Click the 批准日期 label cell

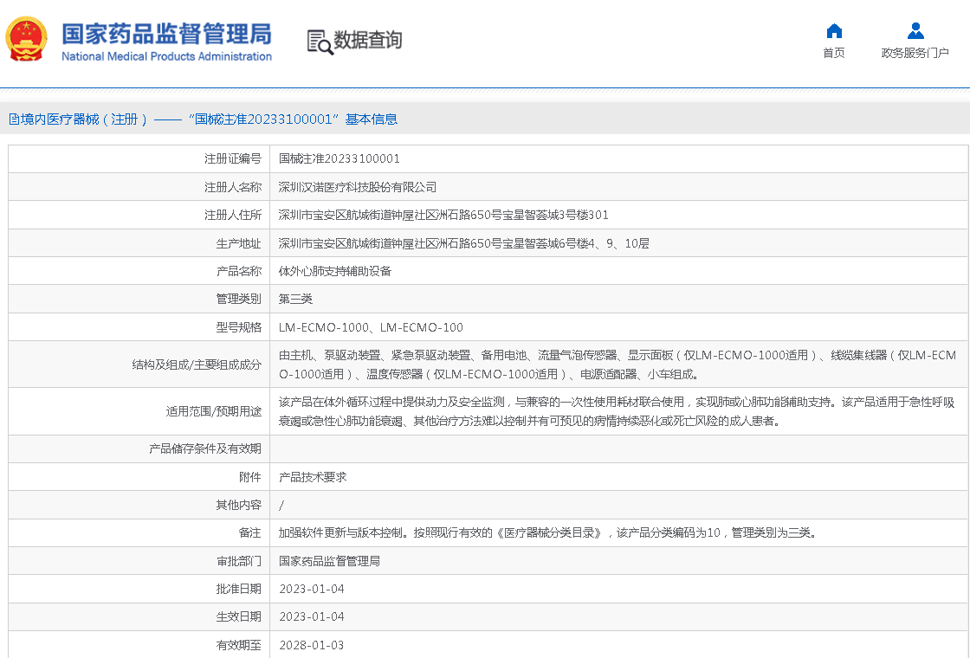click(139, 589)
